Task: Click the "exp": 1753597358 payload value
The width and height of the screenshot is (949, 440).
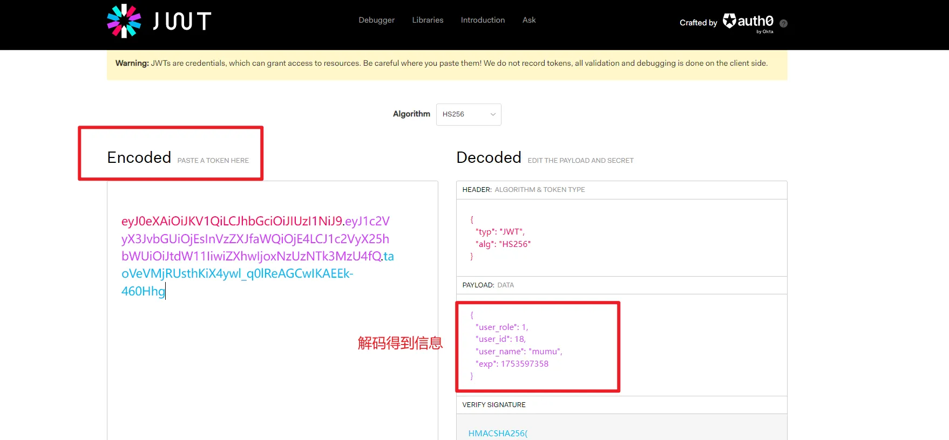Action: [x=524, y=364]
